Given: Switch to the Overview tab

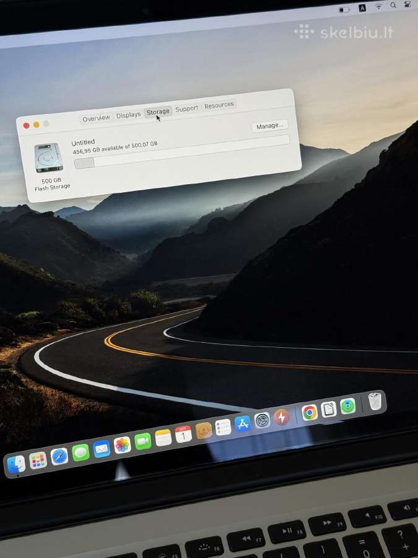Looking at the screenshot, I should pos(96,118).
